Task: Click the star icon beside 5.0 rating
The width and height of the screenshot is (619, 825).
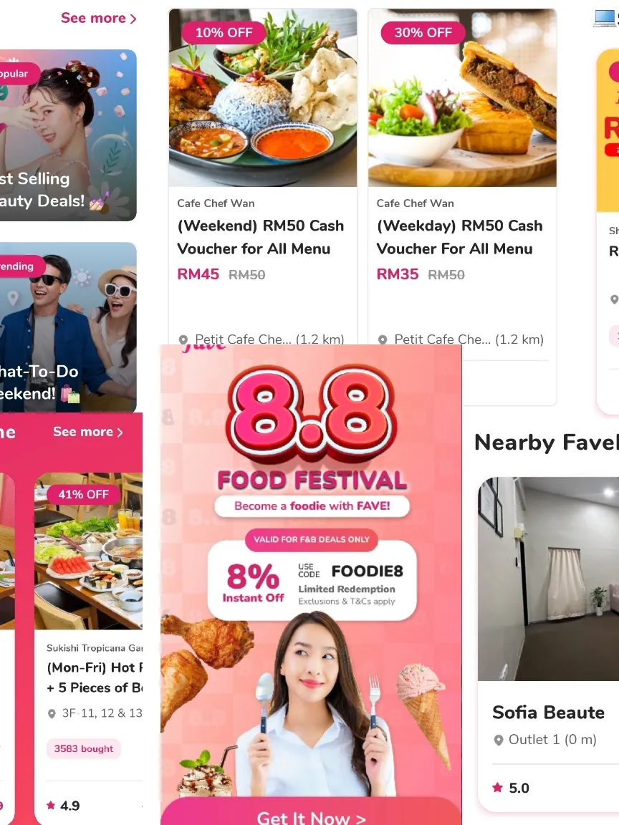Action: (497, 787)
